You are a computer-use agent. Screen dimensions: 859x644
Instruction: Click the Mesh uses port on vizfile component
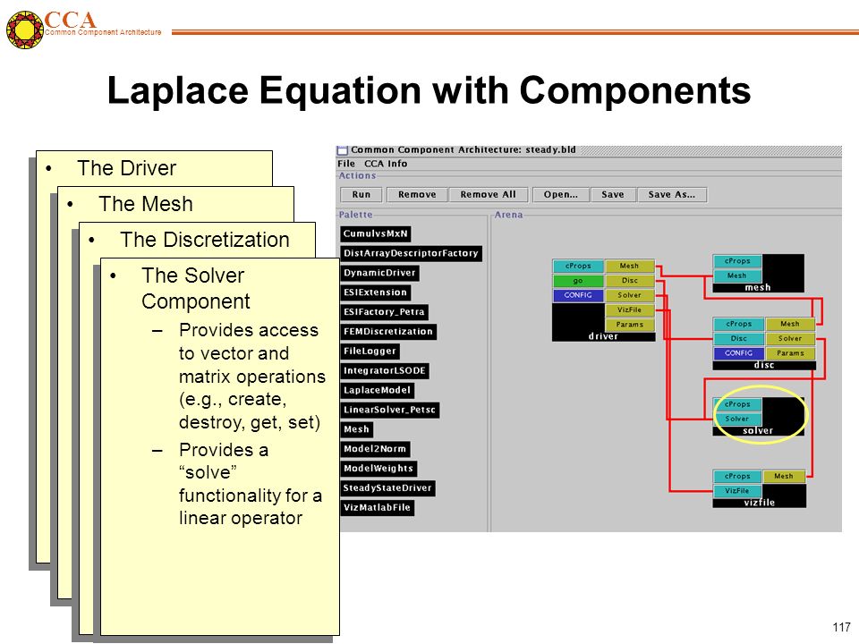[784, 477]
